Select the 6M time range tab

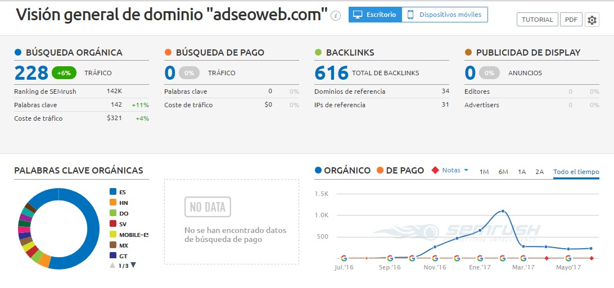[503, 172]
